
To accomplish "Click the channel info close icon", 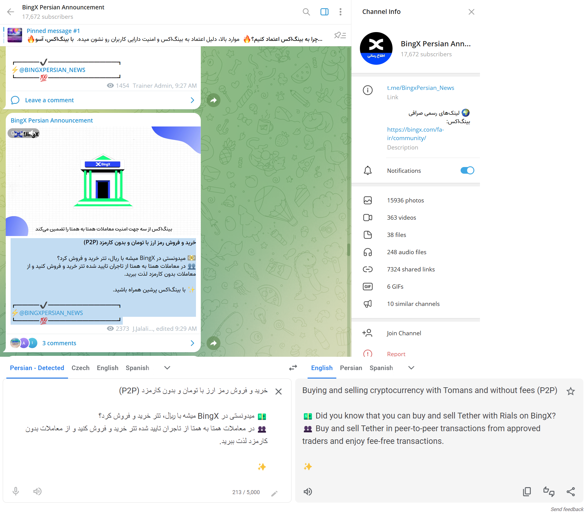I will 471,12.
